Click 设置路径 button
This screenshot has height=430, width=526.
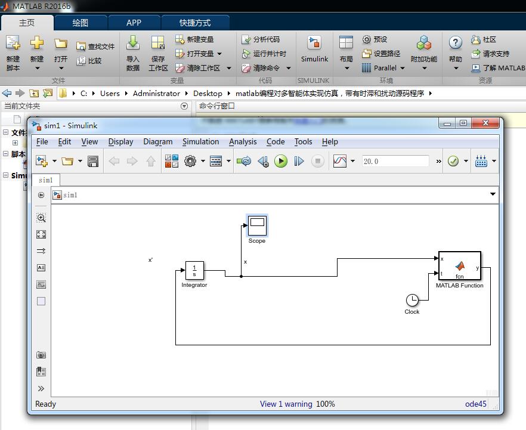click(x=381, y=54)
